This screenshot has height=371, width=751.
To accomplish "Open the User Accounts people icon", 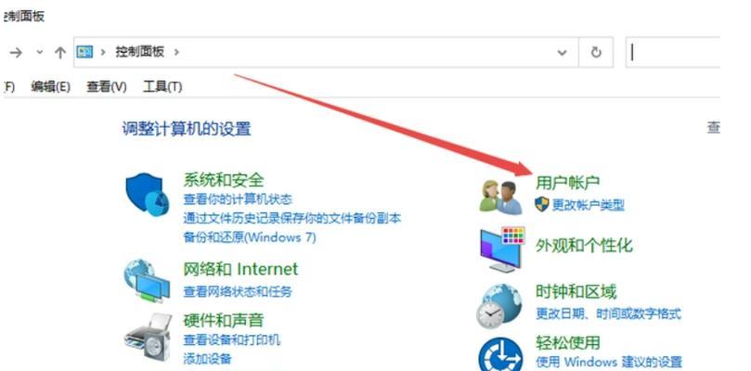I will (501, 197).
